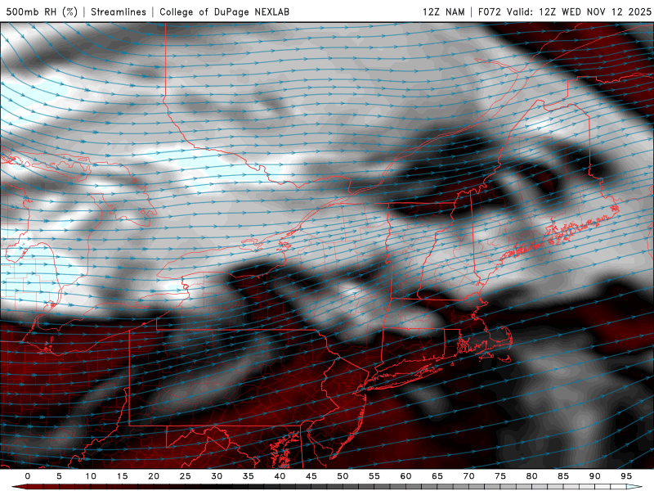
Task: Select the '55' color scale label
Action: [x=374, y=476]
